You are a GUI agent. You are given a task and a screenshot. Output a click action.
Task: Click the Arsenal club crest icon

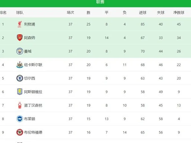pyautogui.click(x=20, y=37)
